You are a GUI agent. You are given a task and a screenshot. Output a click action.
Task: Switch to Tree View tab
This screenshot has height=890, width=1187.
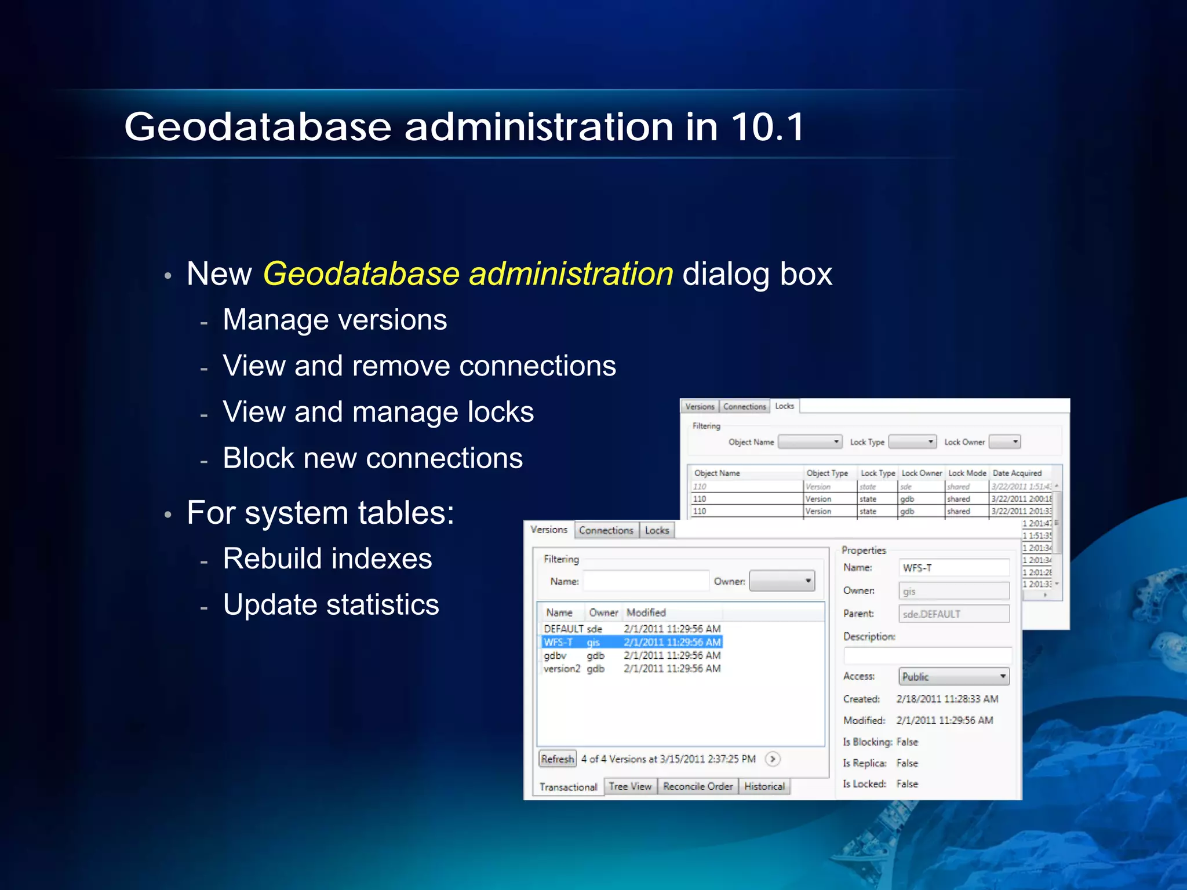[x=630, y=786]
